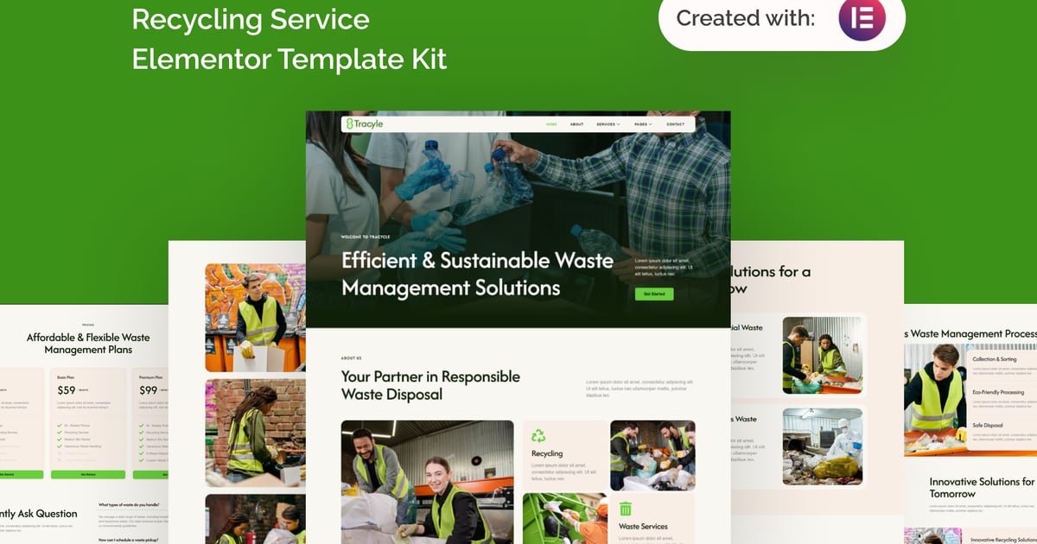
Task: Expand the SERVICES nav dropdown
Action: click(x=608, y=124)
